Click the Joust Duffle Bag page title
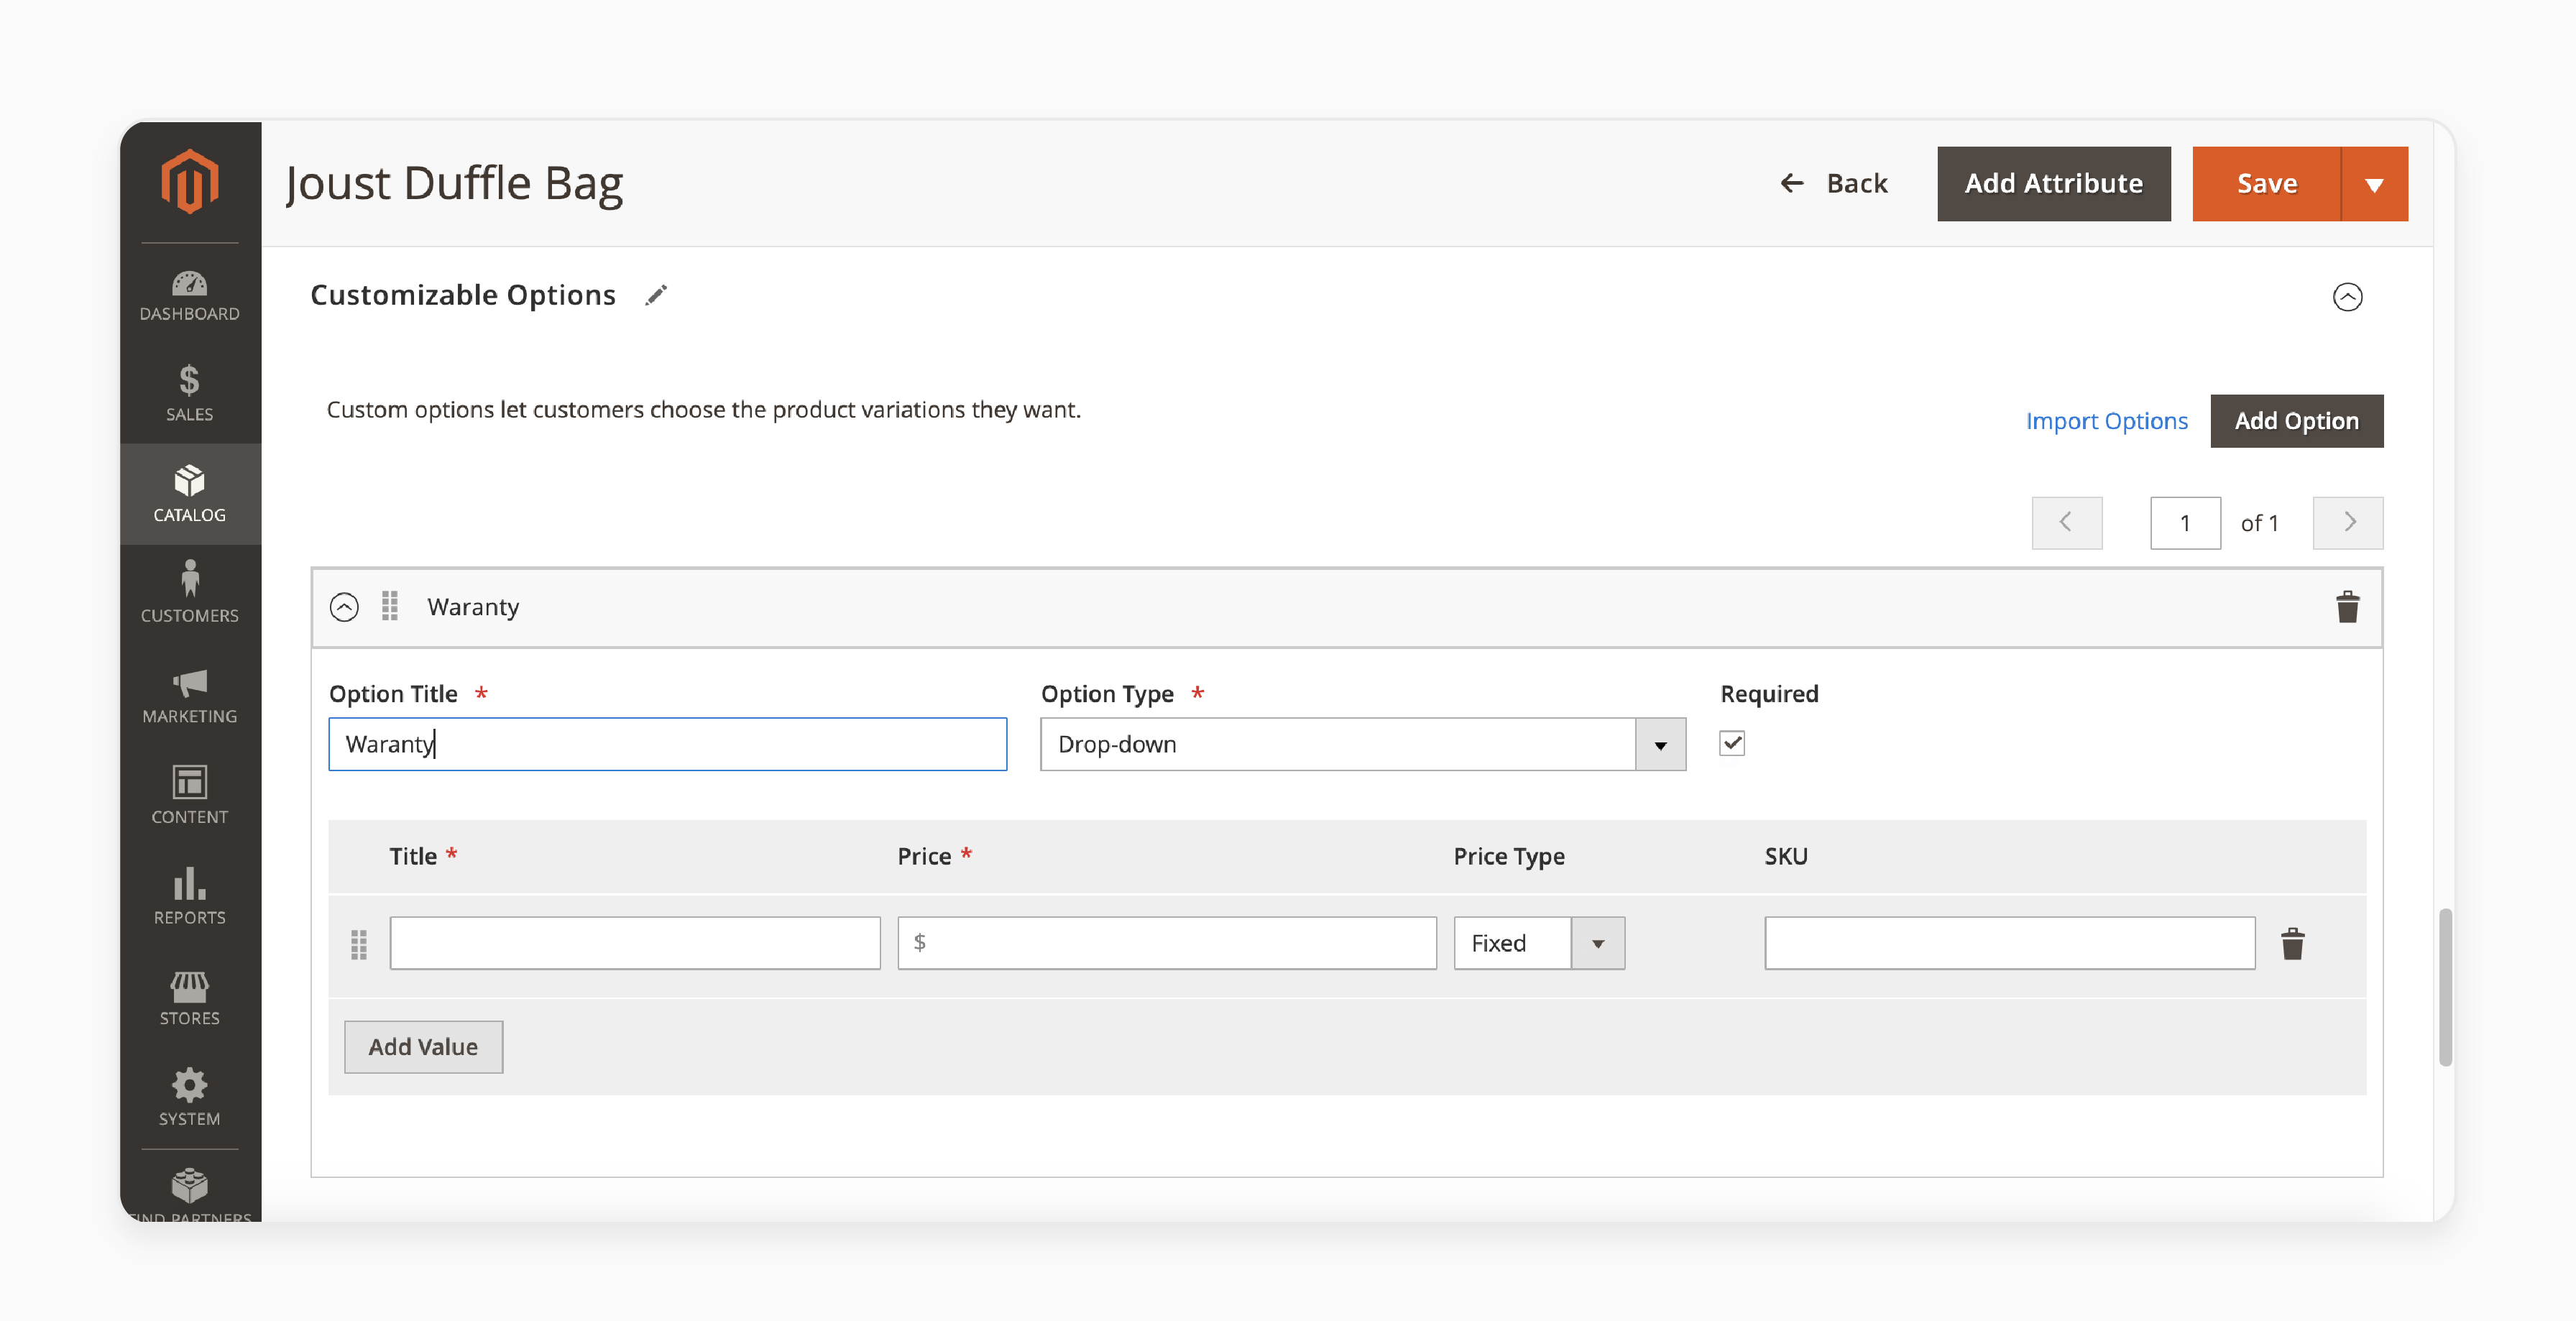Viewport: 2576px width, 1321px height. (x=455, y=183)
